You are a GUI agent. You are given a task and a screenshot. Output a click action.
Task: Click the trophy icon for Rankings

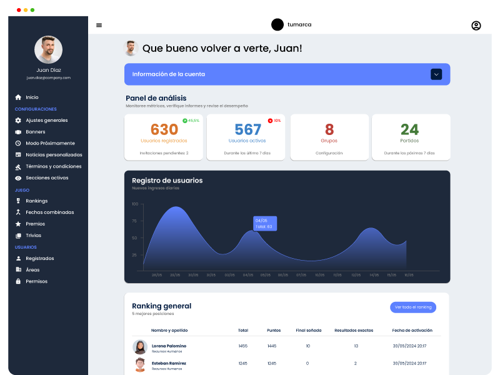(x=18, y=201)
